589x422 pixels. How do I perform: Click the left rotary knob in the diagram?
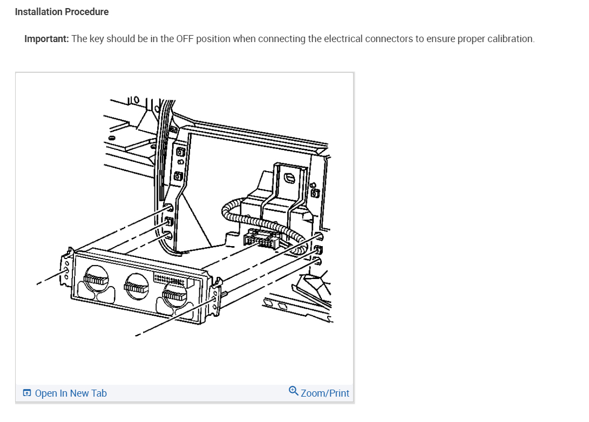(96, 278)
